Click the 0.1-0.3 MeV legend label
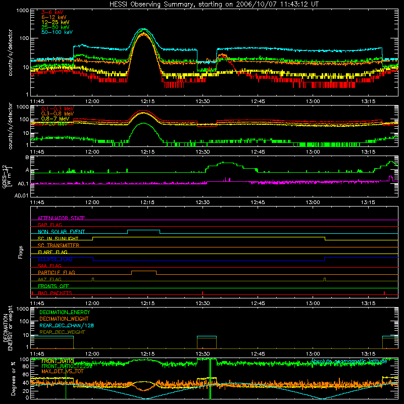This screenshot has width=404, height=404. click(58, 109)
